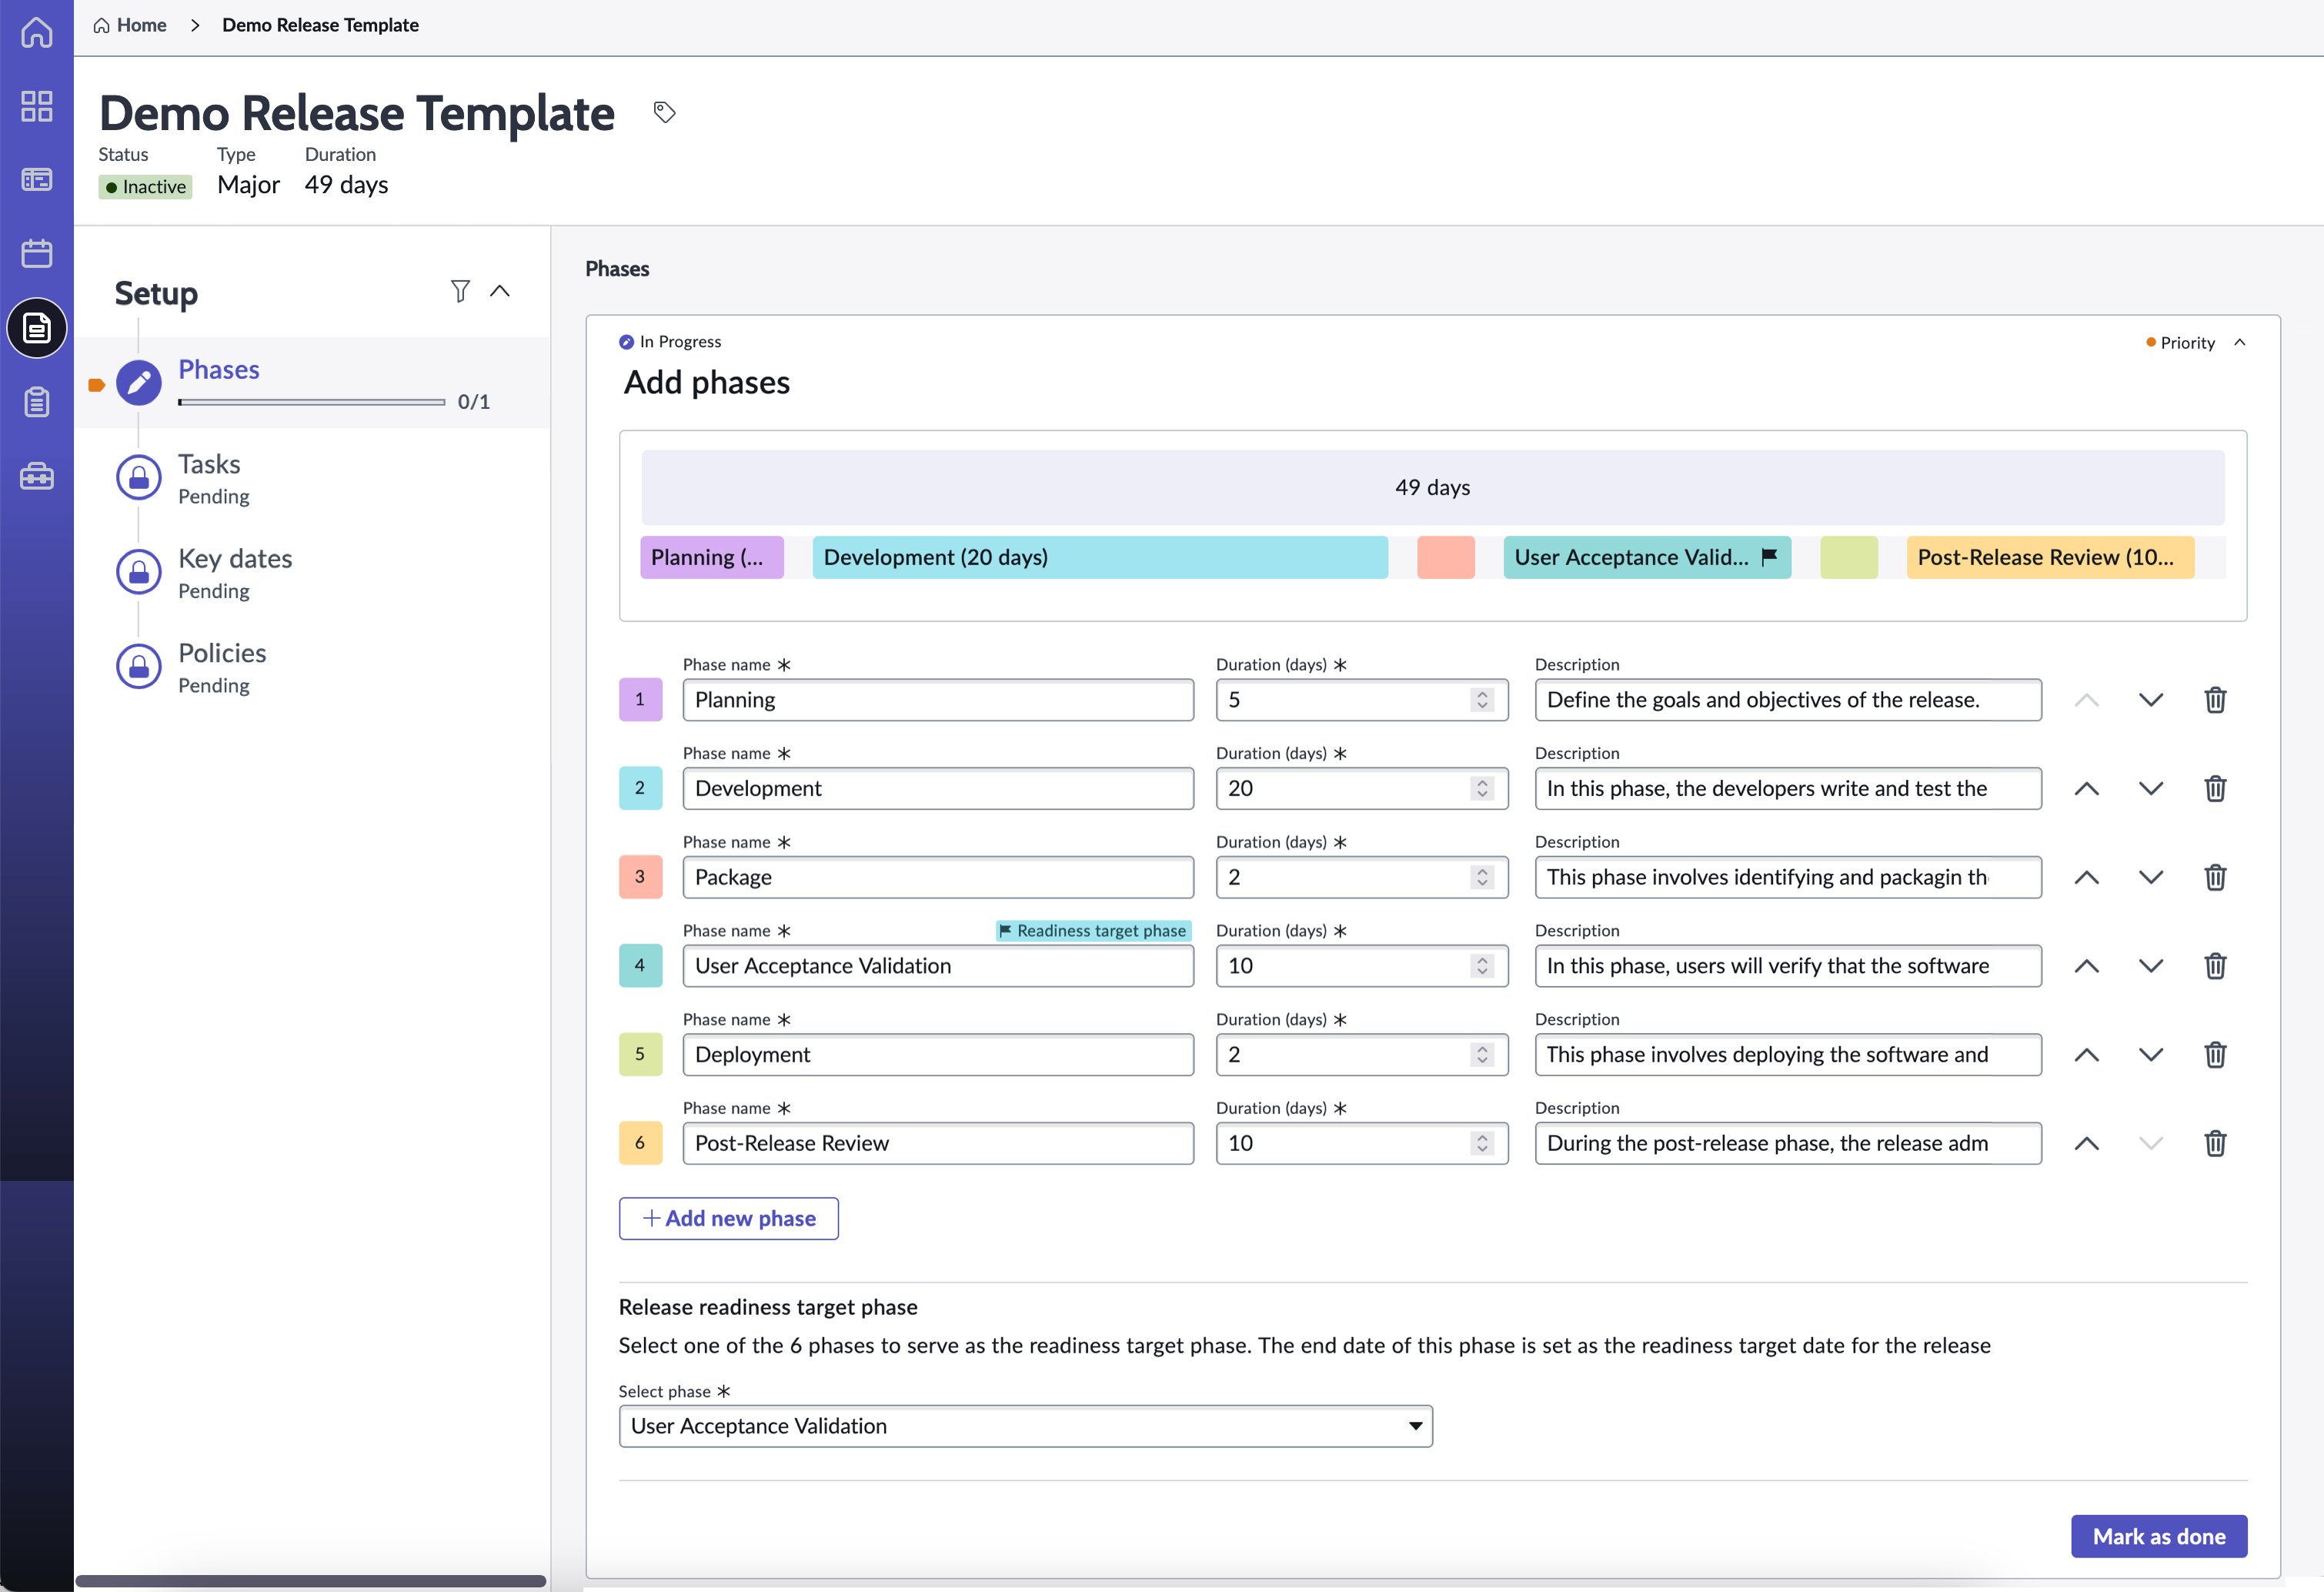Open the toolbox briefcase icon in sidebar
The image size is (2324, 1592).
[x=37, y=477]
